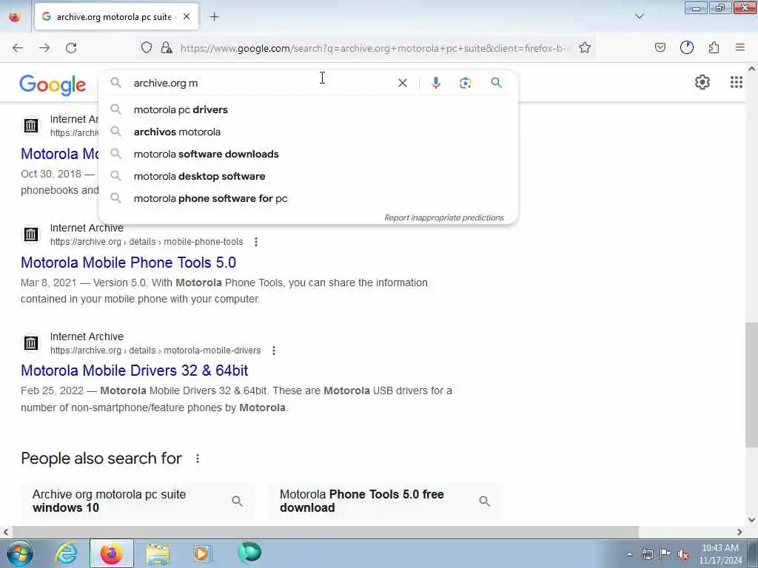Image resolution: width=758 pixels, height=568 pixels.
Task: Open Google quick settings gear
Action: [x=702, y=82]
